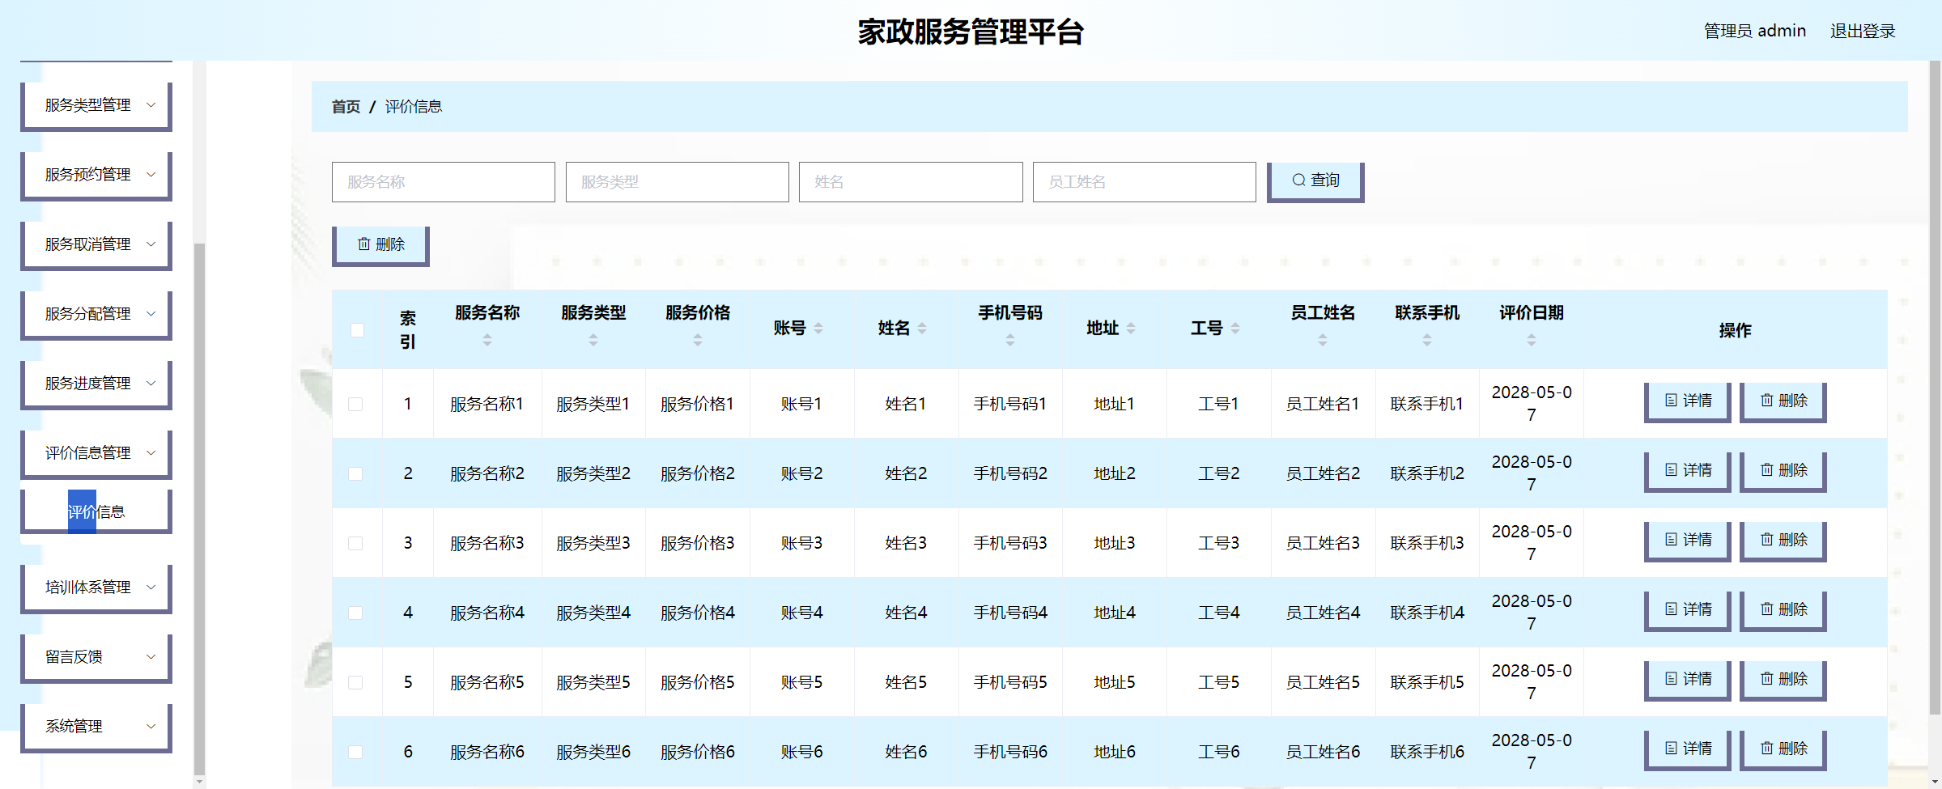Focus the 员工姓名 search field
The image size is (1942, 789).
[x=1145, y=182]
